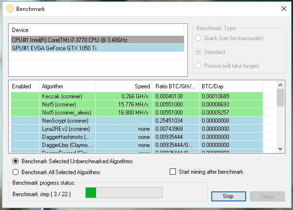
Task: Sort by the Speed column header
Action: (x=124, y=86)
